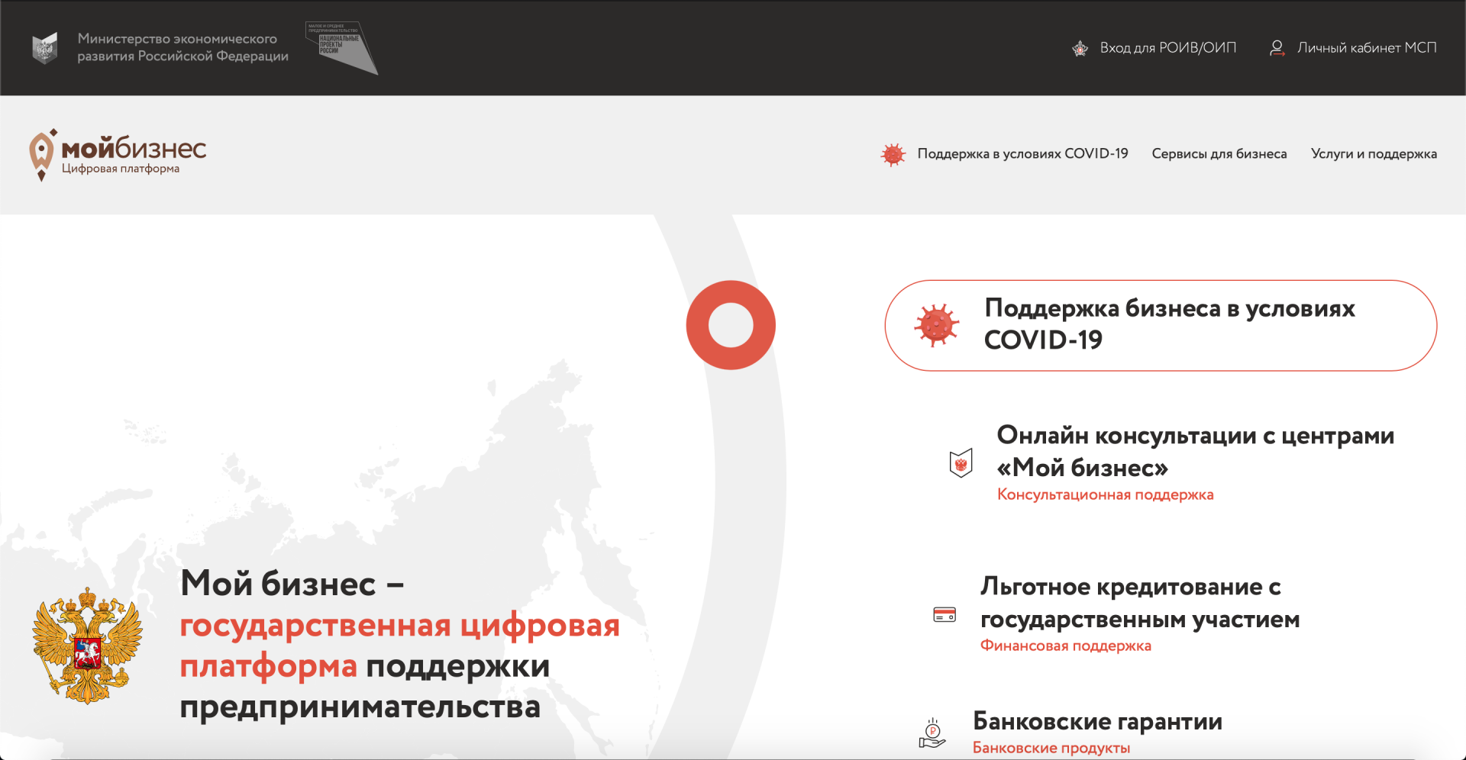This screenshot has width=1466, height=760.
Task: Open the Услуги и поддержка menu
Action: pyautogui.click(x=1374, y=154)
